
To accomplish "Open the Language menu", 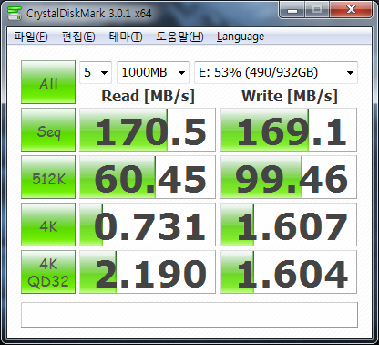I will click(241, 37).
